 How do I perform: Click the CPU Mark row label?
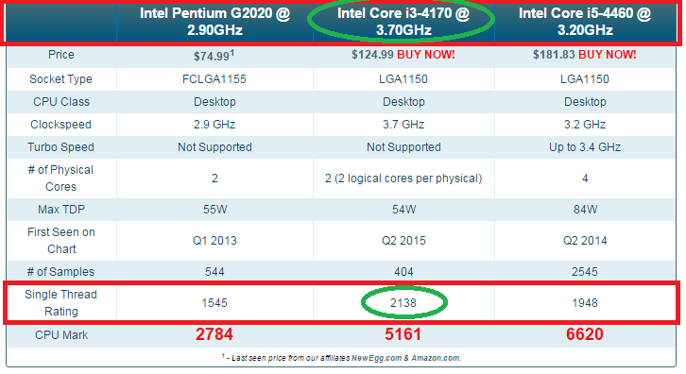click(61, 335)
